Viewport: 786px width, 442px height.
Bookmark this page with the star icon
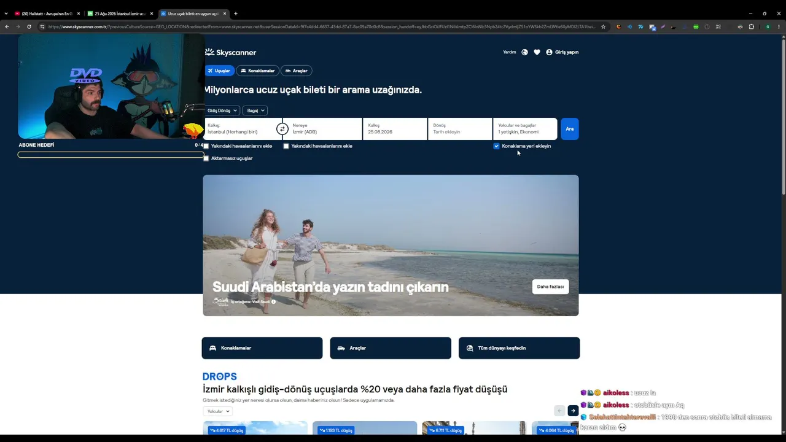click(x=603, y=26)
